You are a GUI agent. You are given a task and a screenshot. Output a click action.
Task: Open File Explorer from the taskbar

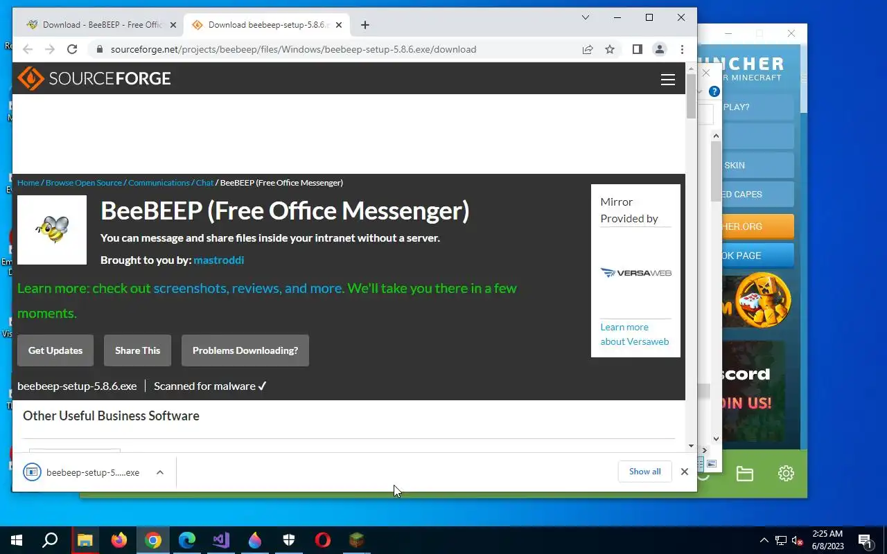tap(85, 540)
